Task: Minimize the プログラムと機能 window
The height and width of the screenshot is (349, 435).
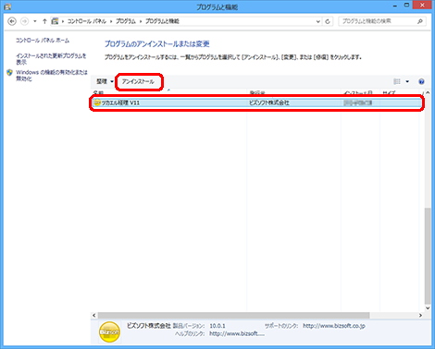Action: coord(395,6)
